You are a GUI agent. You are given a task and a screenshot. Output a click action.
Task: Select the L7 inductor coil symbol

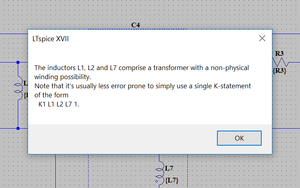pyautogui.click(x=160, y=173)
